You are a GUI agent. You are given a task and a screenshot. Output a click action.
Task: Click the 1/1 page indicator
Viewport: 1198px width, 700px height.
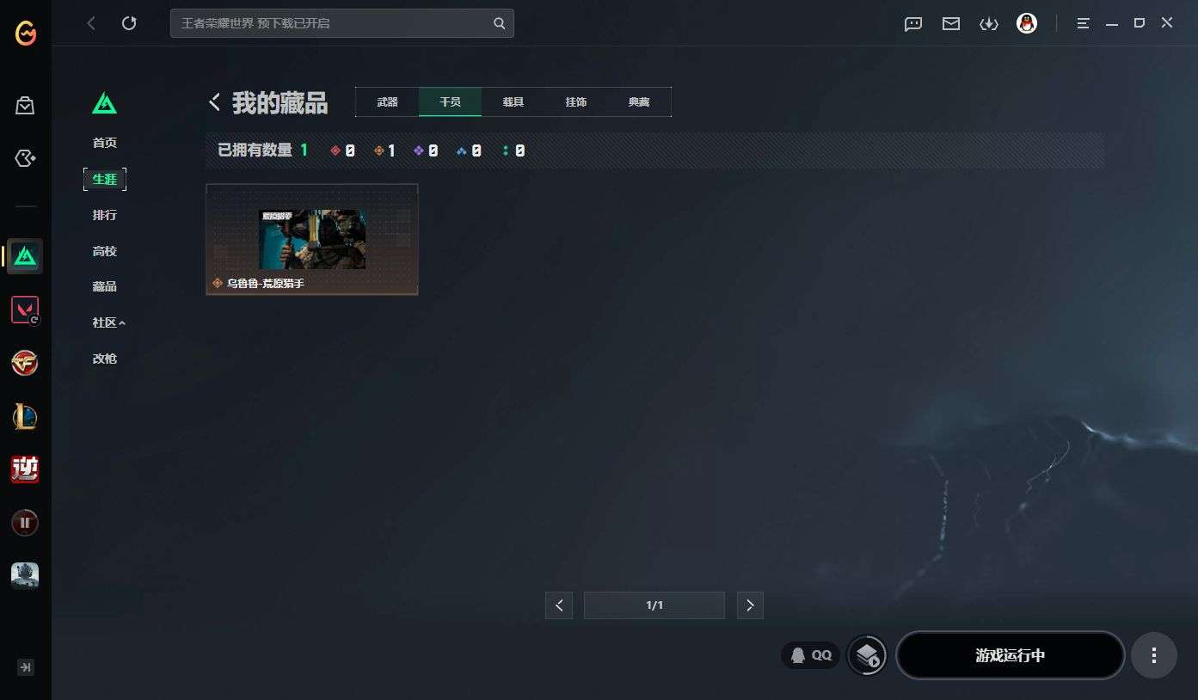tap(654, 605)
